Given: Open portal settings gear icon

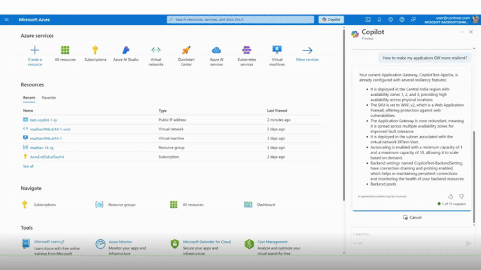Looking at the screenshot, I should pos(391,20).
